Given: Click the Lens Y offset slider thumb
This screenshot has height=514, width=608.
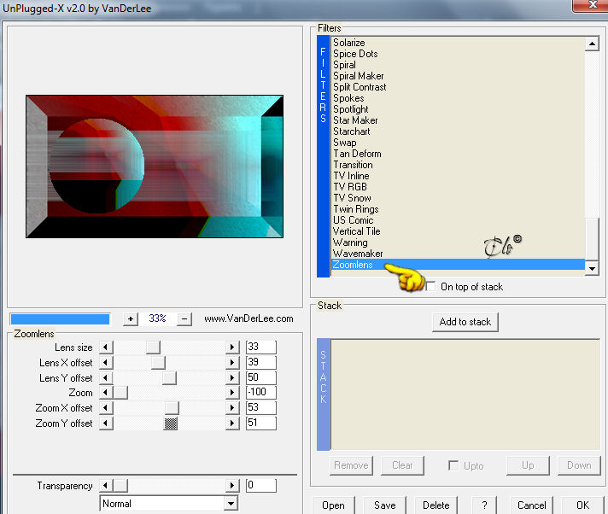Looking at the screenshot, I should (169, 377).
